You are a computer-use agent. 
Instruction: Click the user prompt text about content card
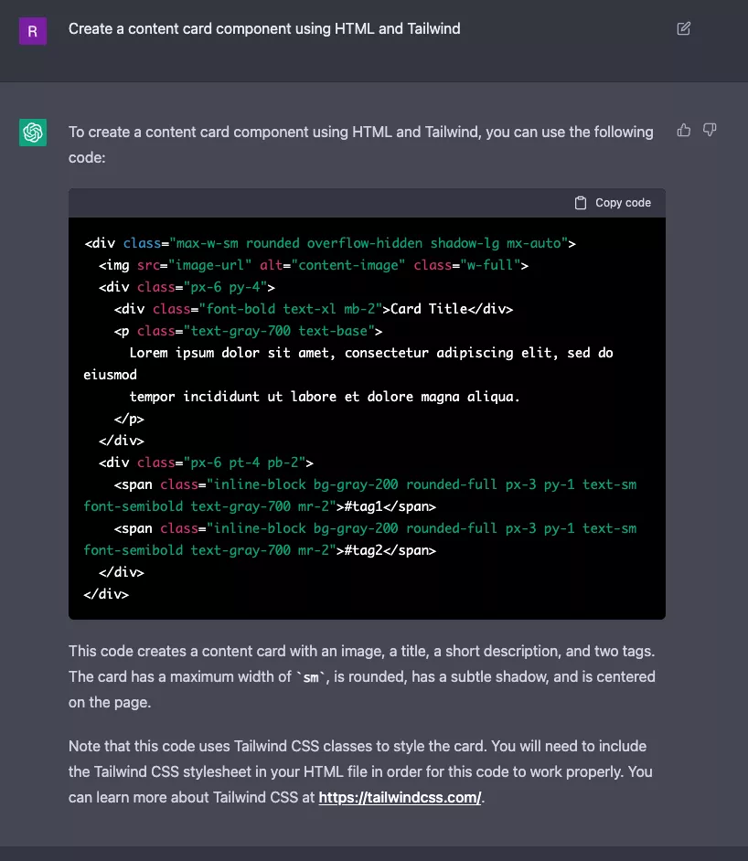pos(264,29)
